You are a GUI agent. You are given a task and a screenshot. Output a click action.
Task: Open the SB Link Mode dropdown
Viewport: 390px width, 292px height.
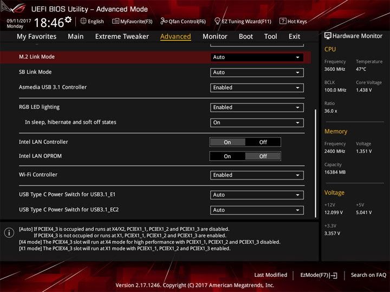point(257,72)
